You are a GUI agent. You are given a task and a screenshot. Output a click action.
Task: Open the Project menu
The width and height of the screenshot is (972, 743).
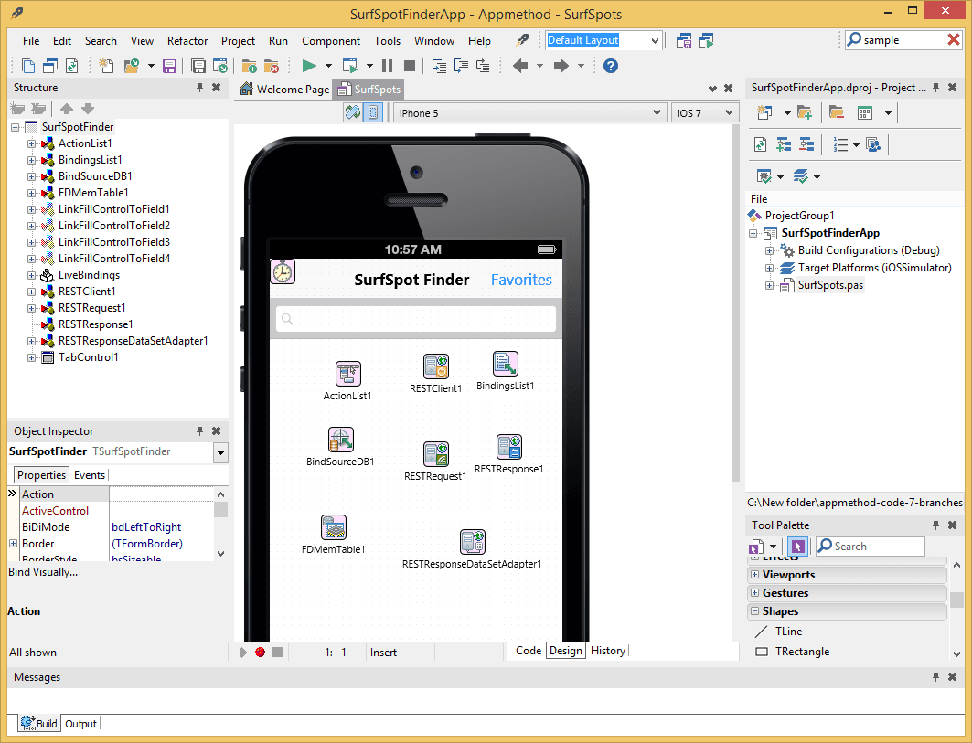click(x=238, y=41)
